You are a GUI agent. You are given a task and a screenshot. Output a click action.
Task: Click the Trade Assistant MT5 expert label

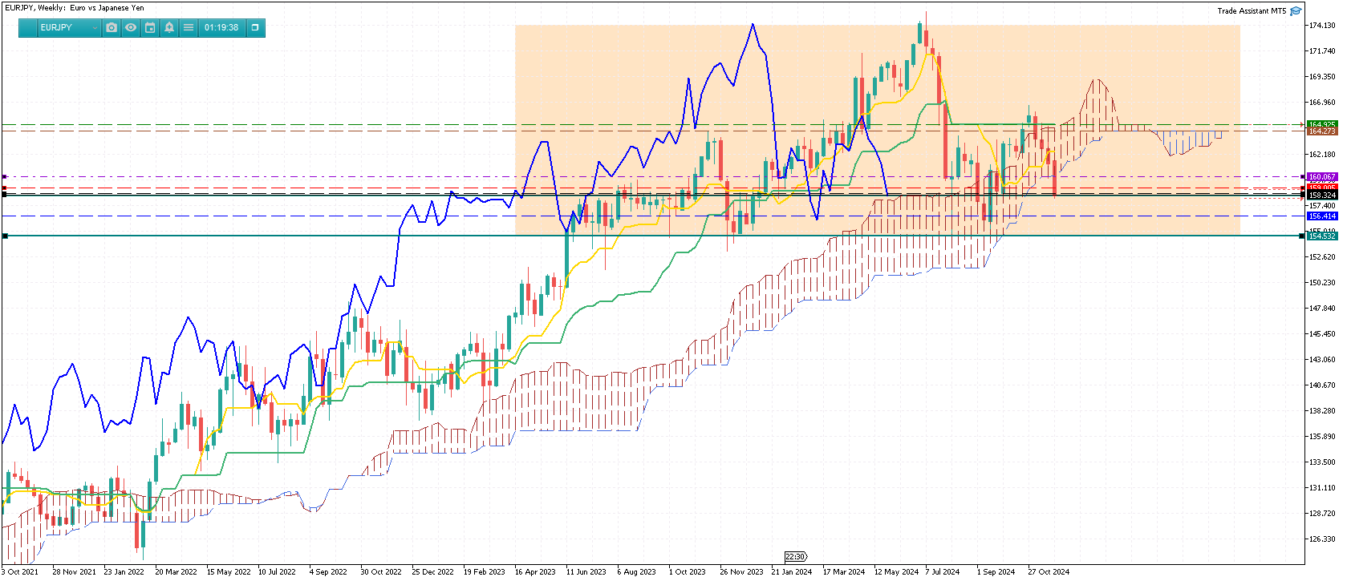pos(1252,11)
